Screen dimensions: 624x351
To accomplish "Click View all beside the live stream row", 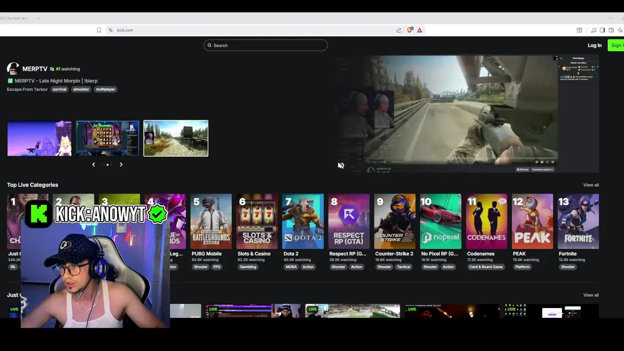I will coord(591,295).
